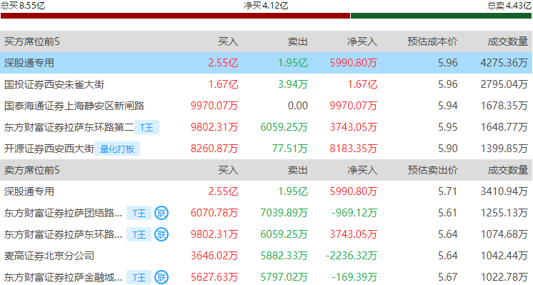Click T王 tag on buyer 东方财富证券拉萨东环路第二 row
Image resolution: width=533 pixels, height=285 pixels.
coord(146,127)
